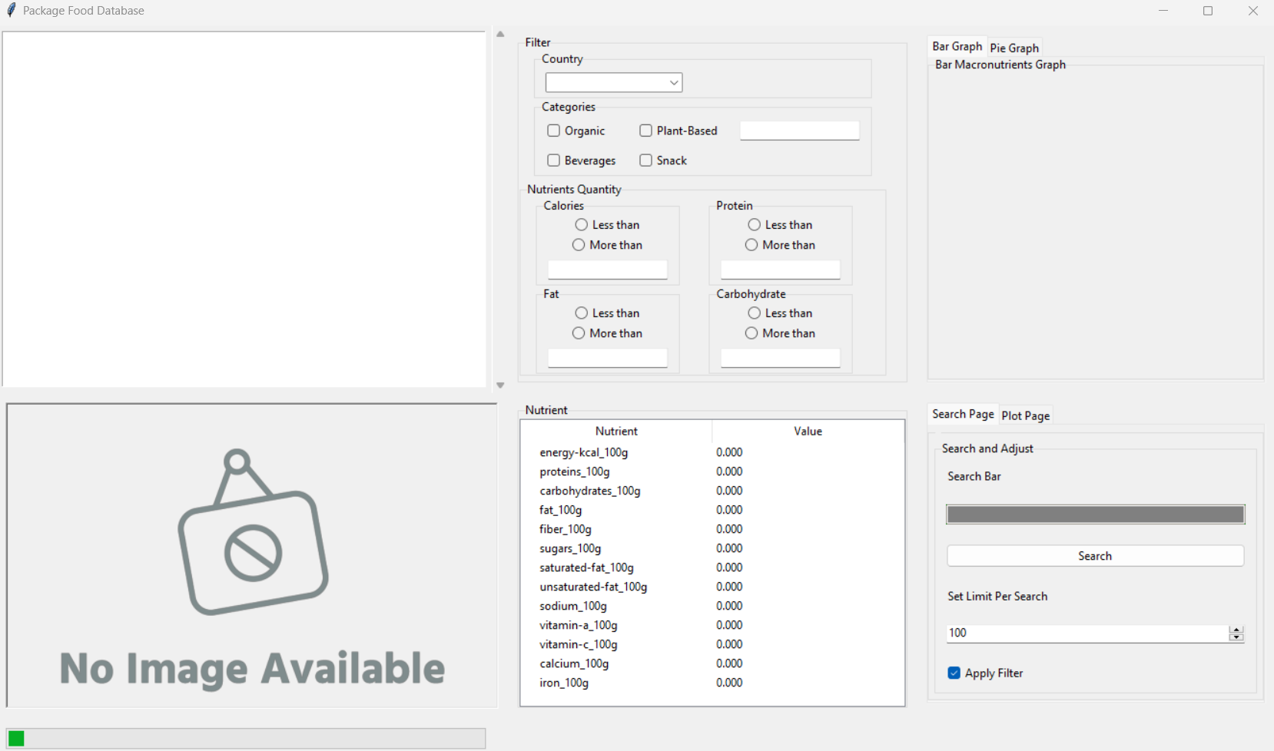
Task: Click the feather app icon in title bar
Action: (12, 11)
